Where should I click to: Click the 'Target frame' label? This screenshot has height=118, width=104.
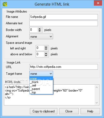[x=14, y=74]
